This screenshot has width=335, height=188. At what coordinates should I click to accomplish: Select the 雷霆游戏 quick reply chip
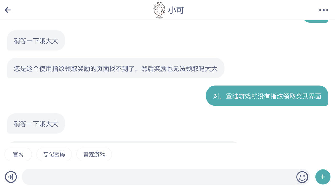tap(94, 154)
